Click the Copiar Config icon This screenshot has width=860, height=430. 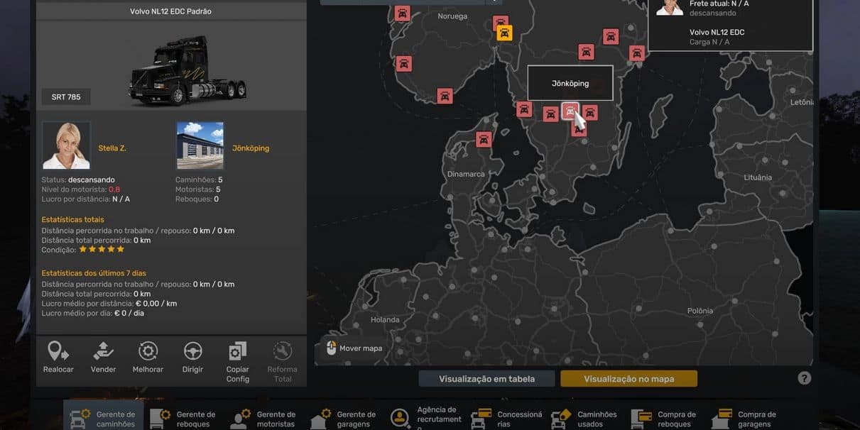pyautogui.click(x=237, y=353)
